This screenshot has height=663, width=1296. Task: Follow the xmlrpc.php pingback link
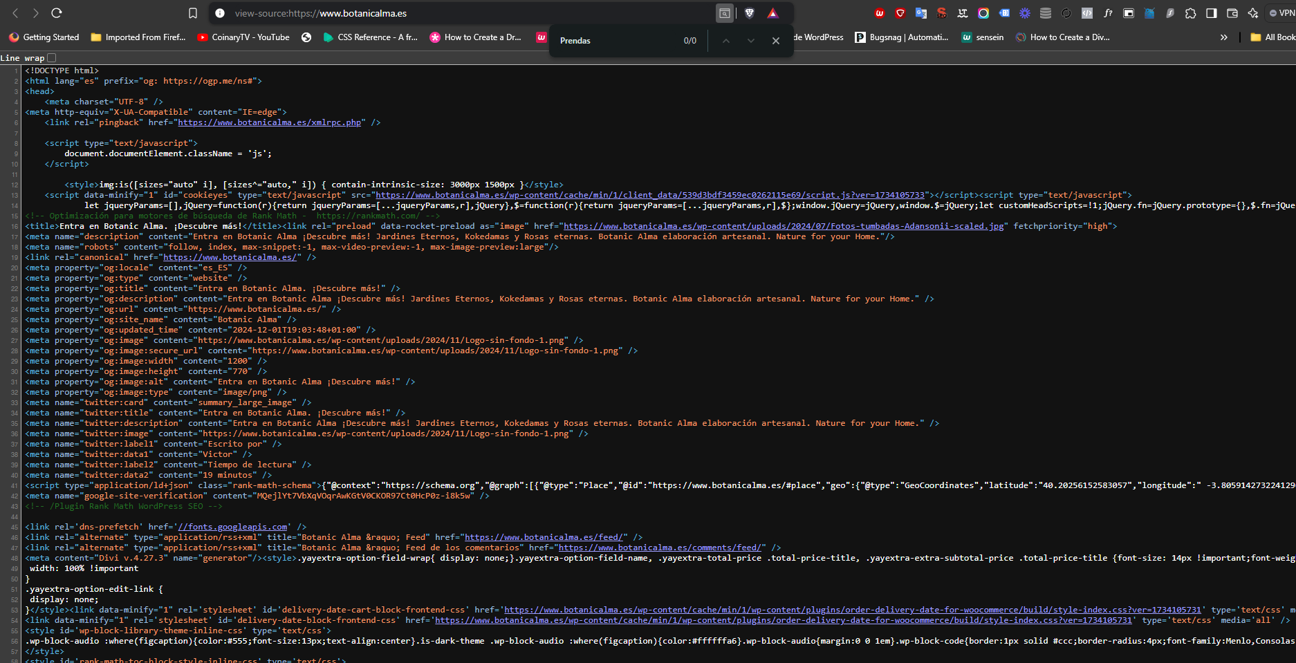[270, 122]
